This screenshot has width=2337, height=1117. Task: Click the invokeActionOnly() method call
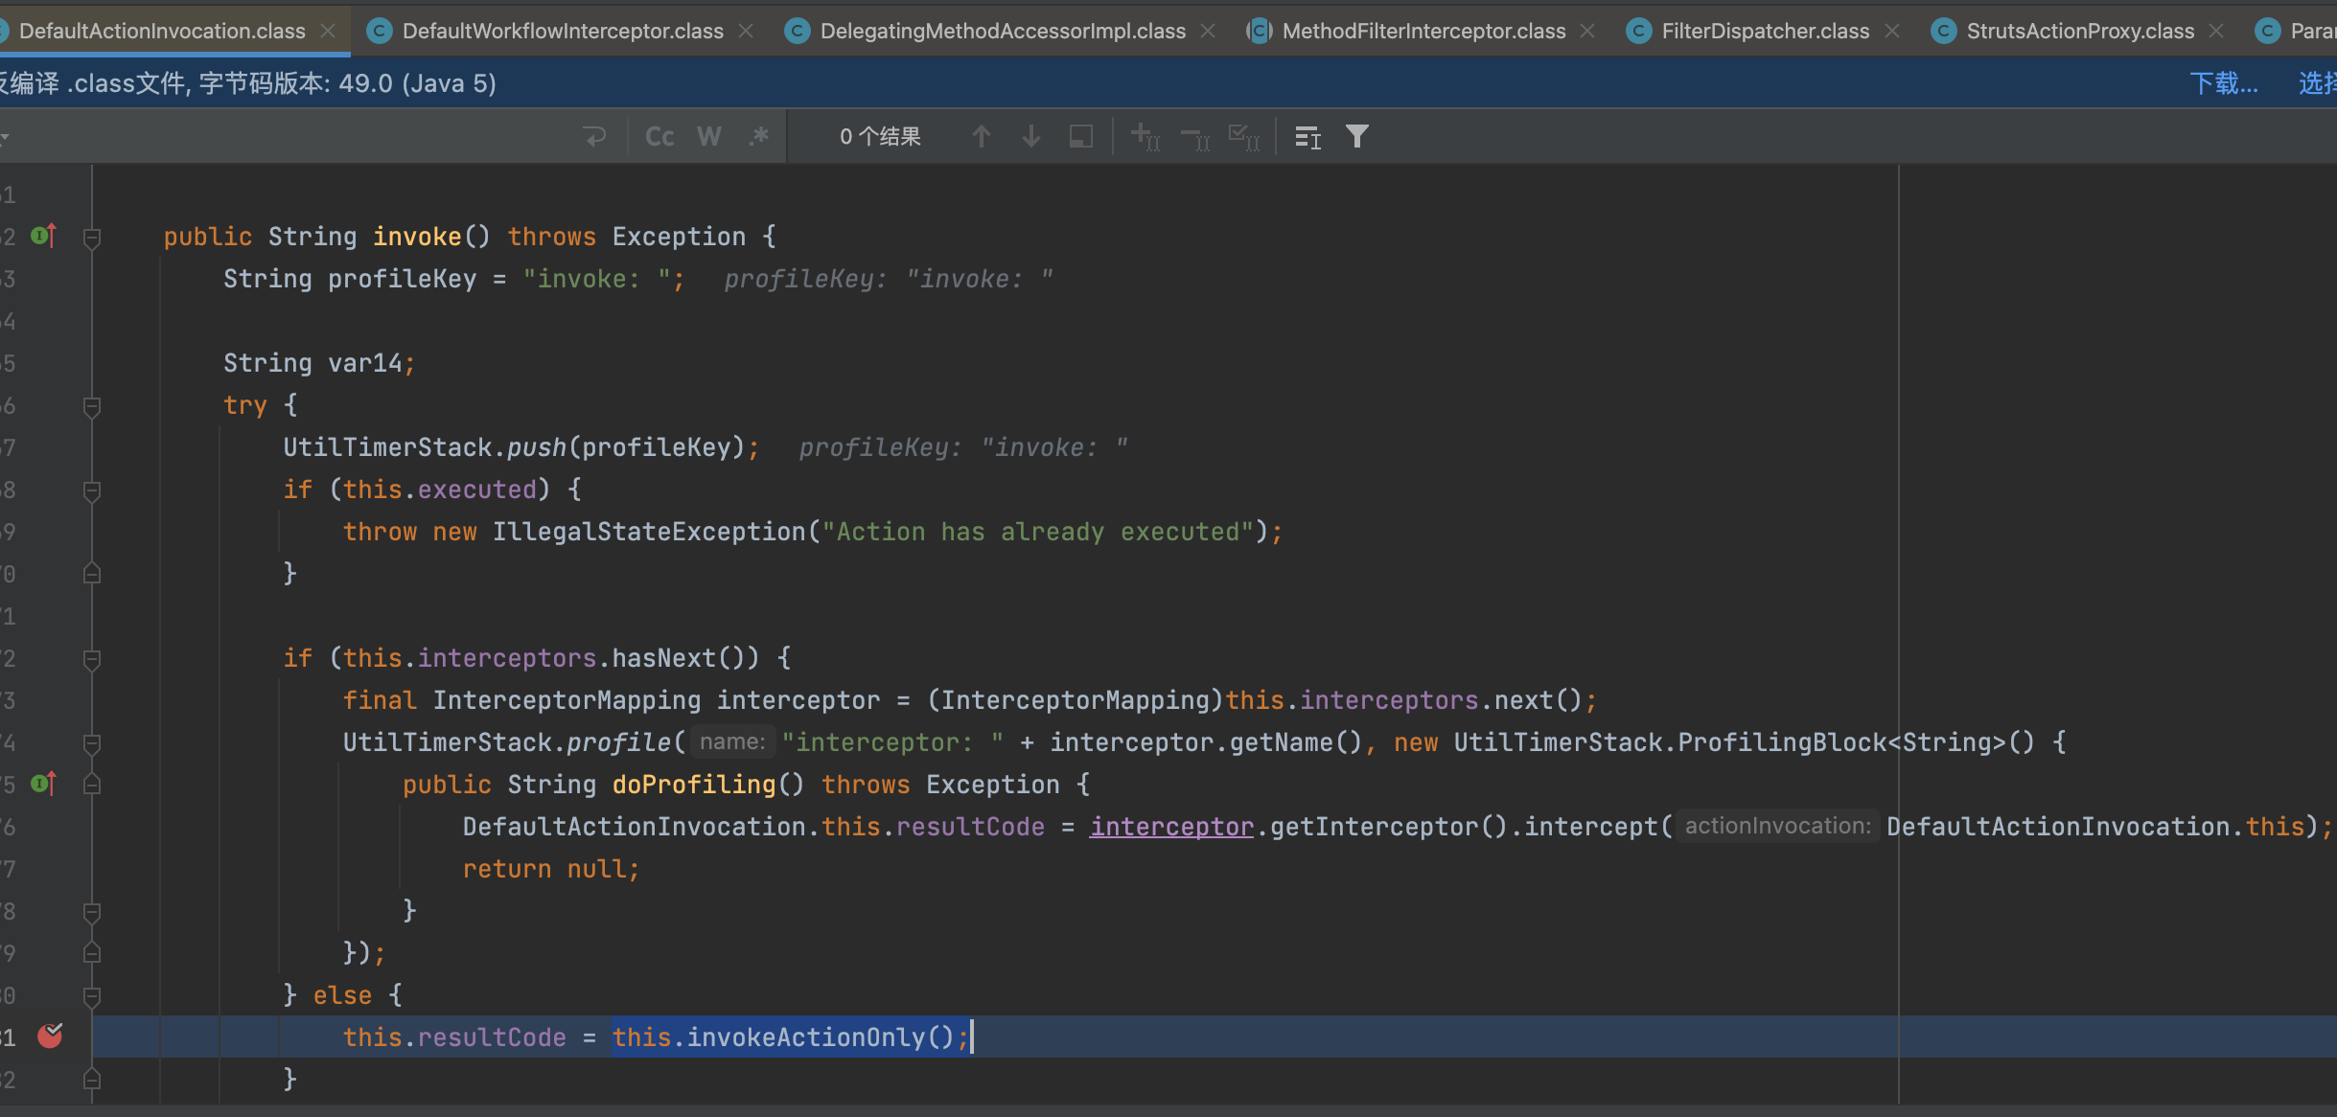tap(821, 1037)
